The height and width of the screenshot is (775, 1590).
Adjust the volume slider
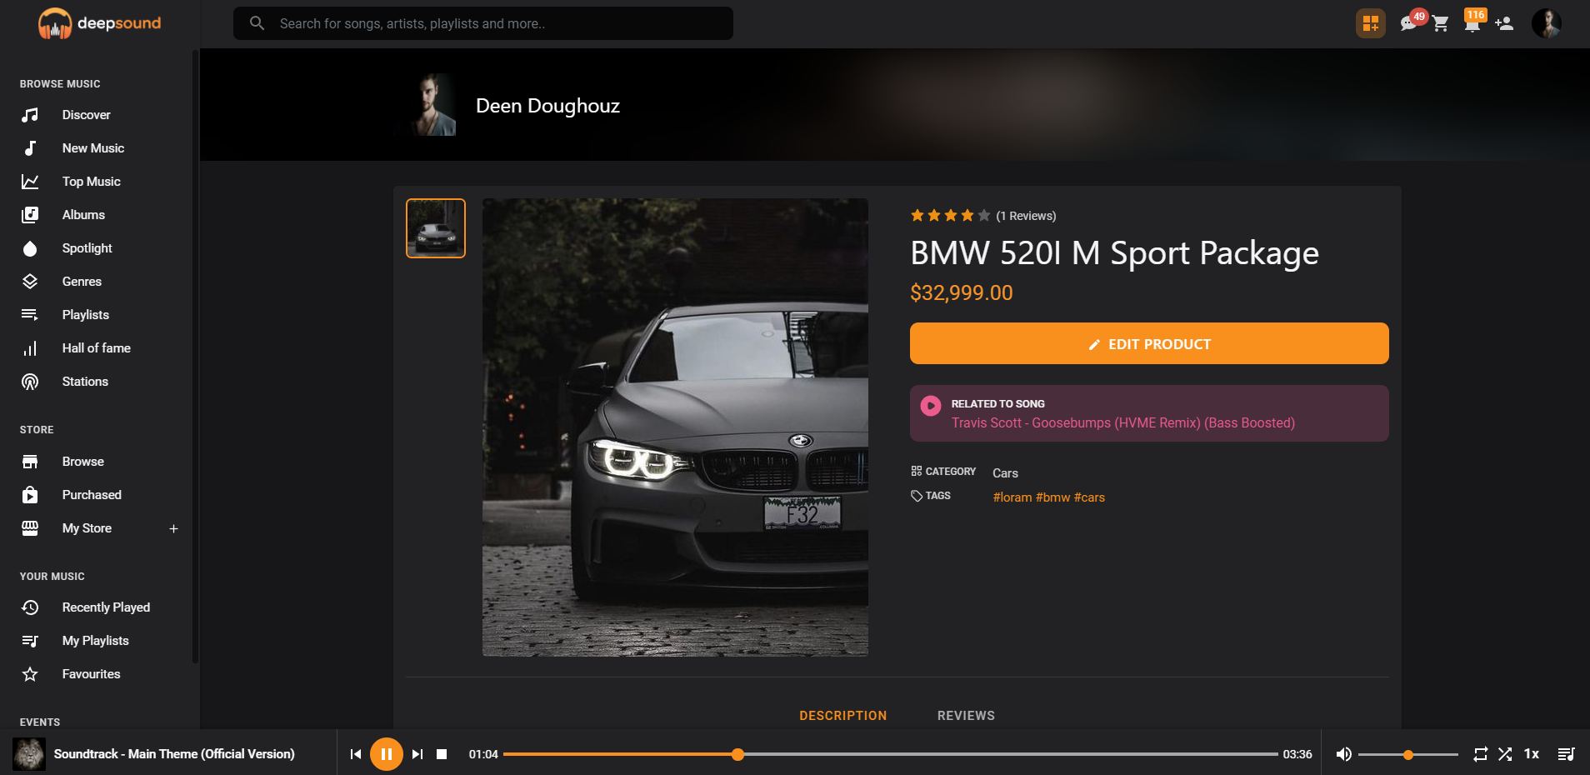(1407, 754)
